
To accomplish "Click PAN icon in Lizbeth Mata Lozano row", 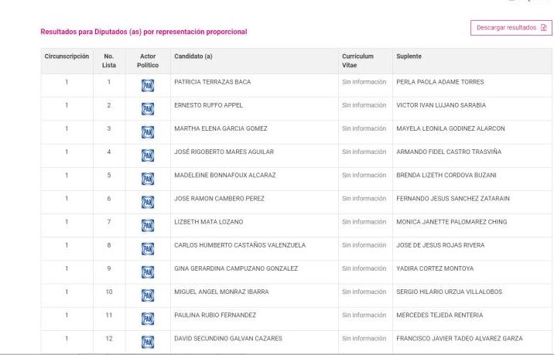I will coord(148,225).
